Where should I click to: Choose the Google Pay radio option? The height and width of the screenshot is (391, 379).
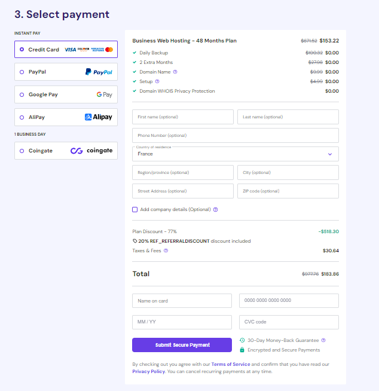(x=22, y=94)
